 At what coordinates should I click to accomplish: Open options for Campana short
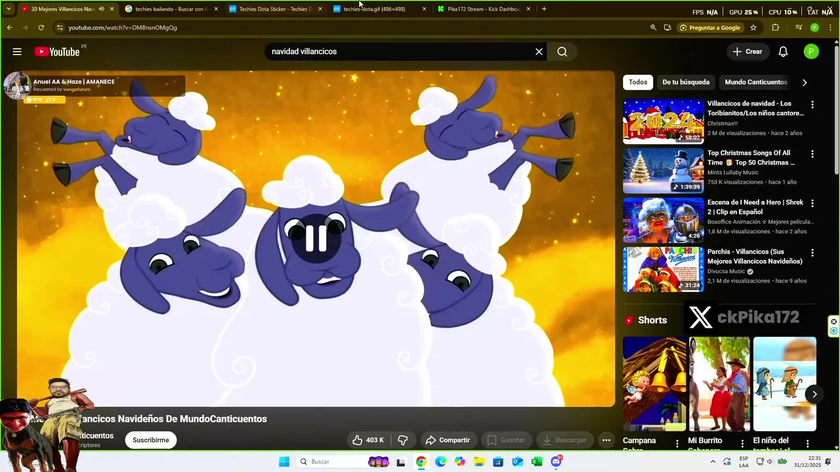(x=677, y=444)
